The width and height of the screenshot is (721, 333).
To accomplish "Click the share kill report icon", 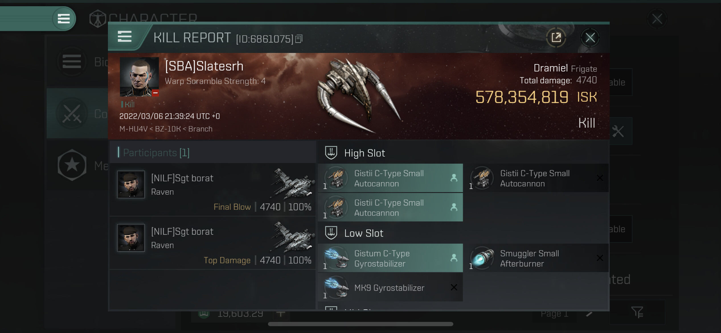I will pos(556,38).
